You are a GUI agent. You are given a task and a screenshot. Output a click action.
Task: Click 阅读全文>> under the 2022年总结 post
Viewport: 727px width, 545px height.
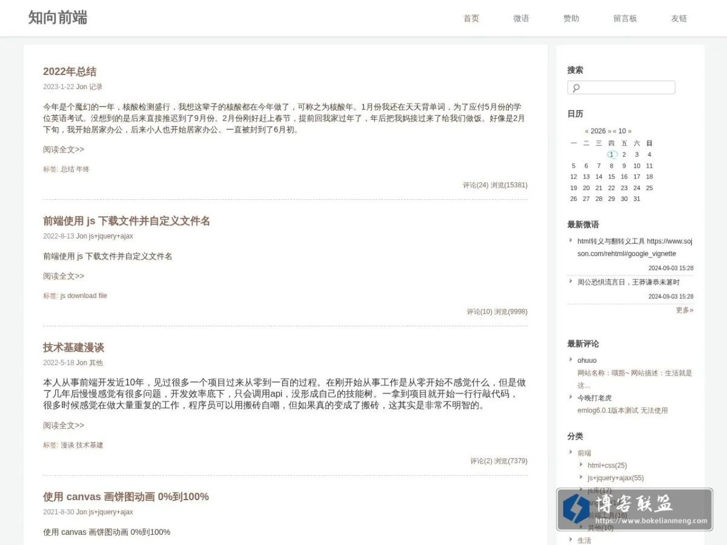point(64,150)
